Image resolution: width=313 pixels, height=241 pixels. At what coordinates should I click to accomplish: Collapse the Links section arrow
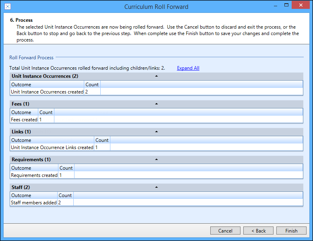pos(156,132)
